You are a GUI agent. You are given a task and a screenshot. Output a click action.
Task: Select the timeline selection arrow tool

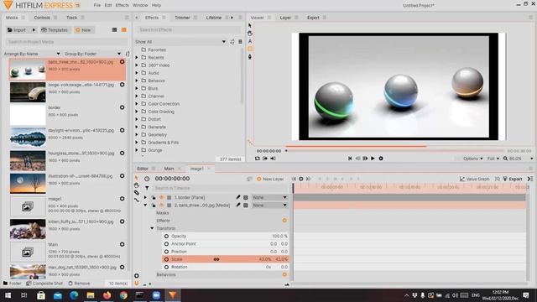coord(136,178)
